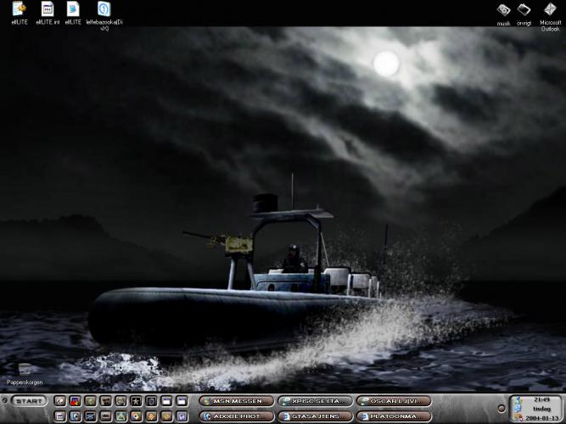Click the round tray icon left of clock
566x424 pixels.
pos(502,409)
